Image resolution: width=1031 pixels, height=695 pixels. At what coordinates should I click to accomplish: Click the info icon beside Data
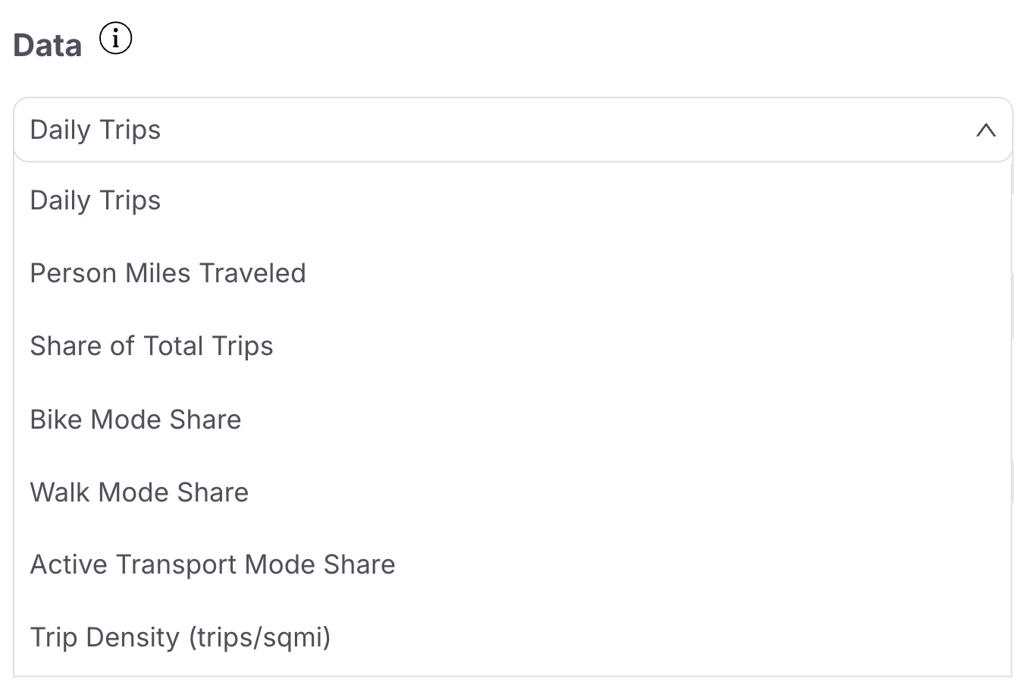(116, 38)
